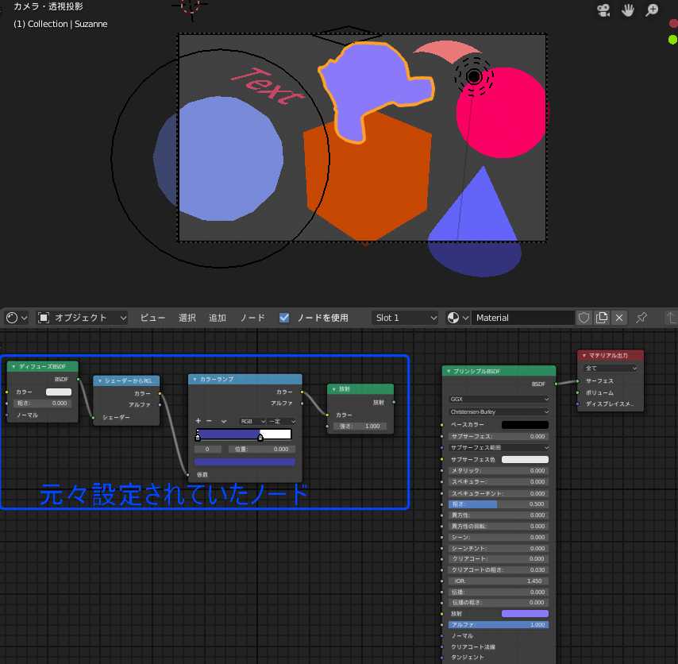The height and width of the screenshot is (664, 678).
Task: Click the emission 強さ 1.000 field
Action: click(360, 426)
